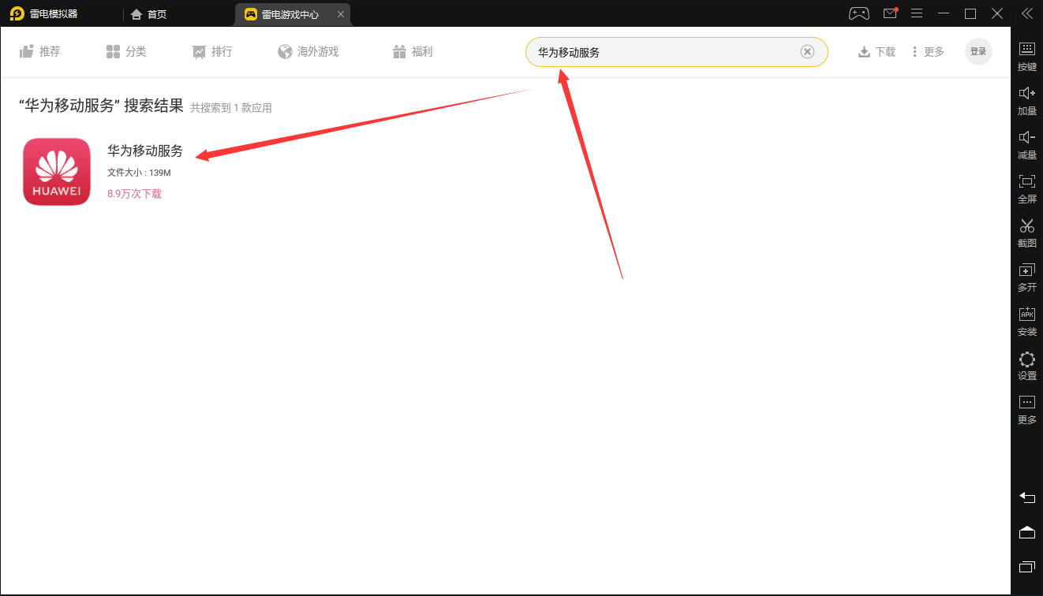Show the 排行 rankings page
Viewport: 1043px width, 596px height.
coord(212,52)
